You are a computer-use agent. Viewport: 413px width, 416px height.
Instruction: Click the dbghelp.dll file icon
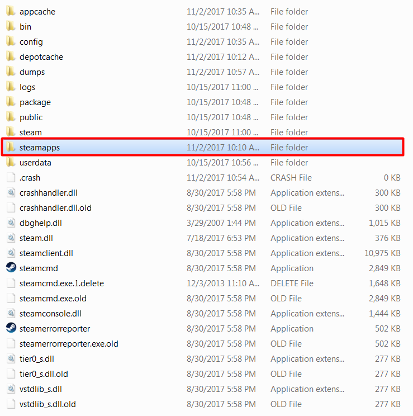click(x=11, y=223)
